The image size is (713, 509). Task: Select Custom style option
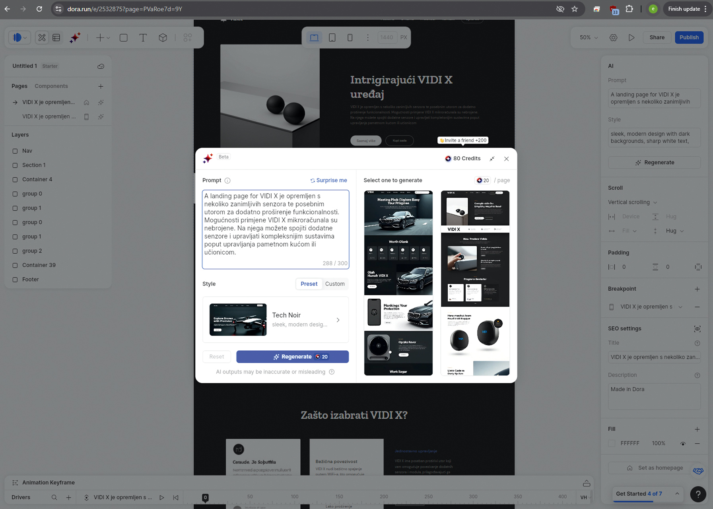pyautogui.click(x=335, y=284)
